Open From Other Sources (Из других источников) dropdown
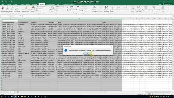Viewport: 174px width, 98px height. (x=17, y=9)
